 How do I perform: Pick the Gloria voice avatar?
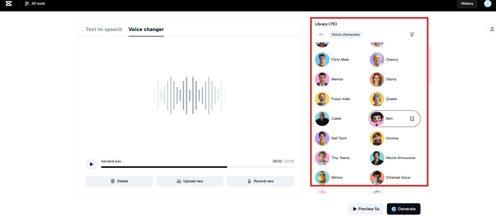(x=377, y=79)
